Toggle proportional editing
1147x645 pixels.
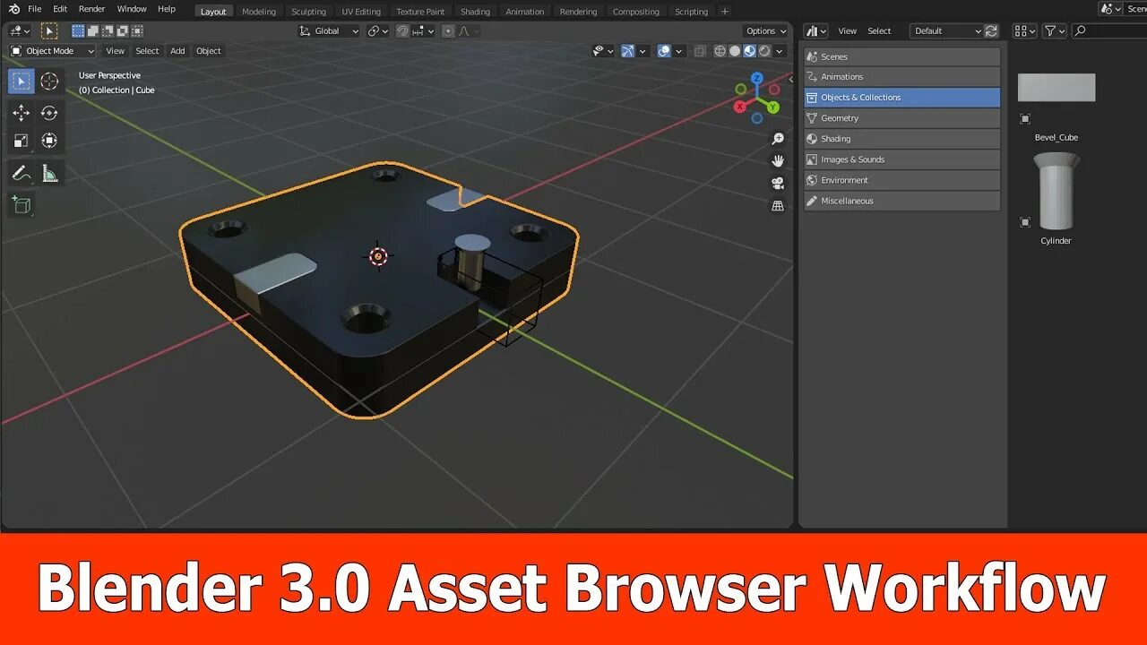point(448,30)
